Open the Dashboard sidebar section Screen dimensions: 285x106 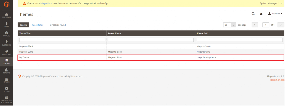coord(7,15)
